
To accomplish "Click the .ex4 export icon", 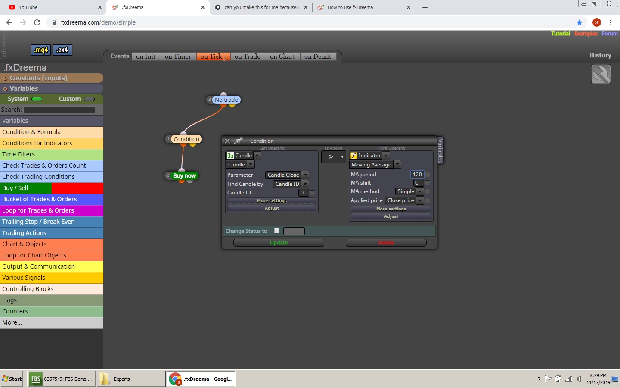I will (62, 50).
